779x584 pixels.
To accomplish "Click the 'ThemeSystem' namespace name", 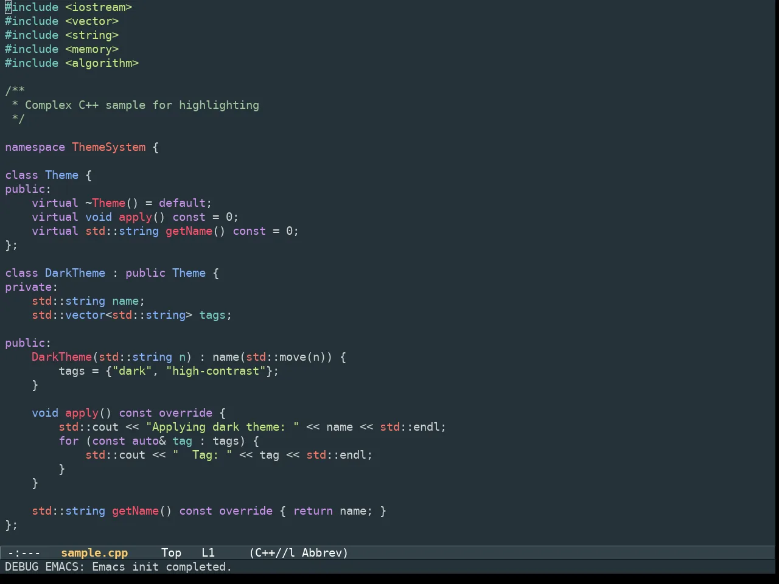I will coord(109,147).
